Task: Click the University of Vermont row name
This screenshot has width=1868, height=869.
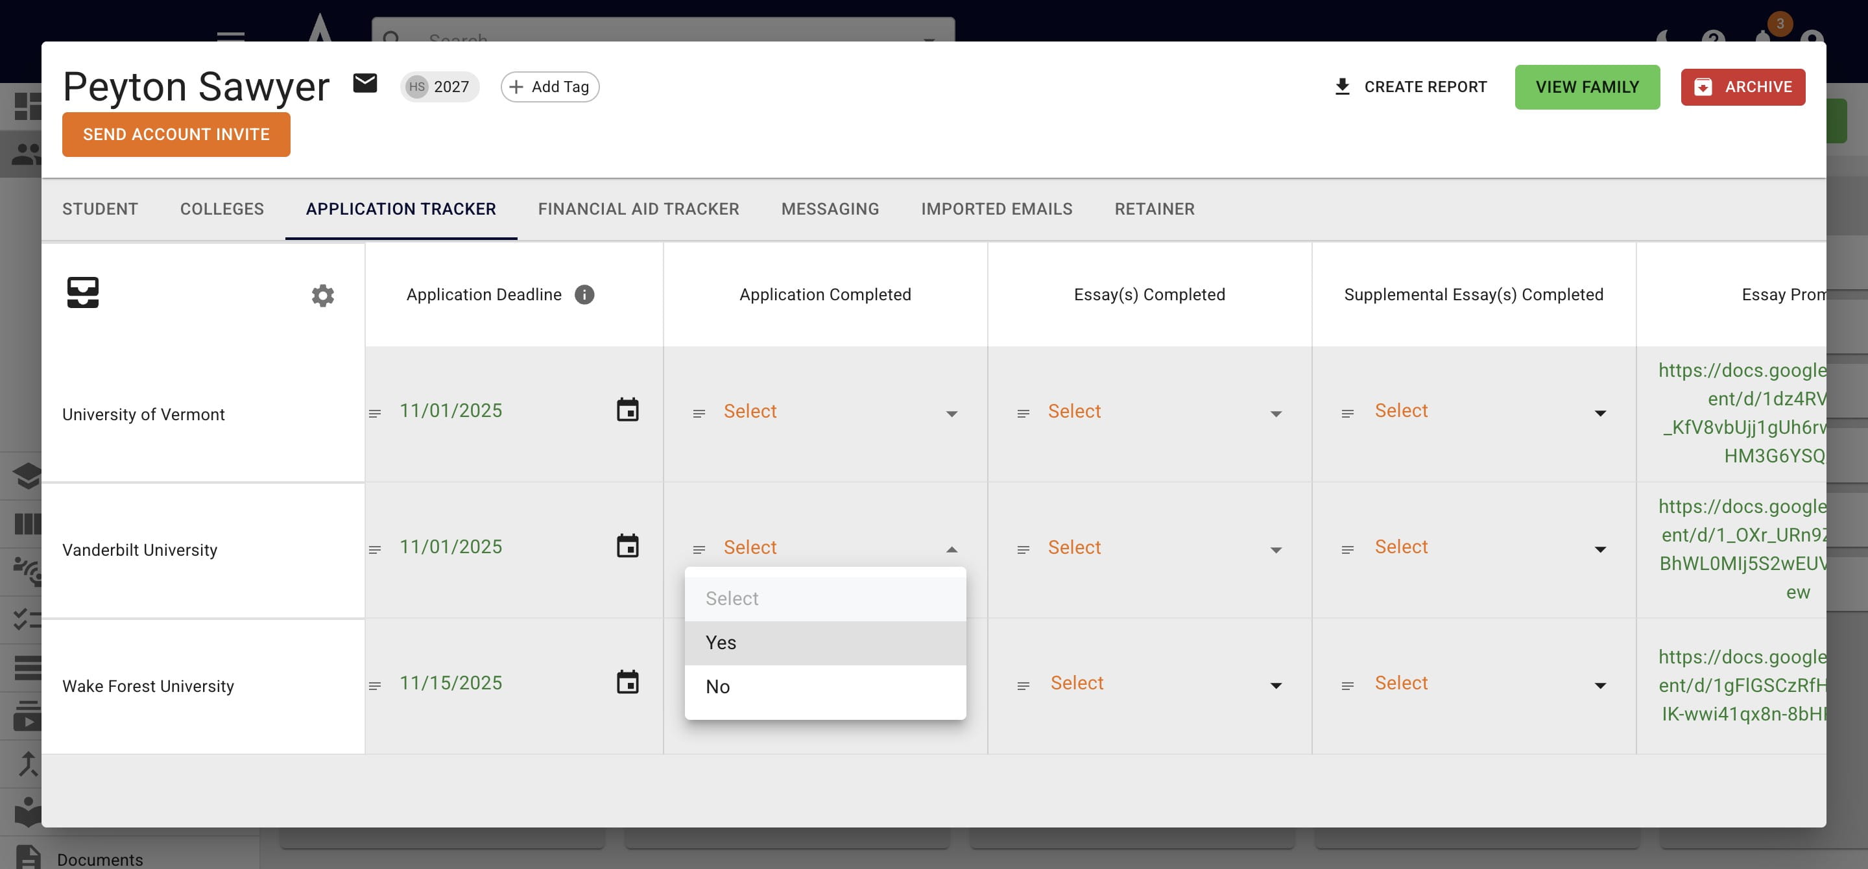Action: point(143,414)
